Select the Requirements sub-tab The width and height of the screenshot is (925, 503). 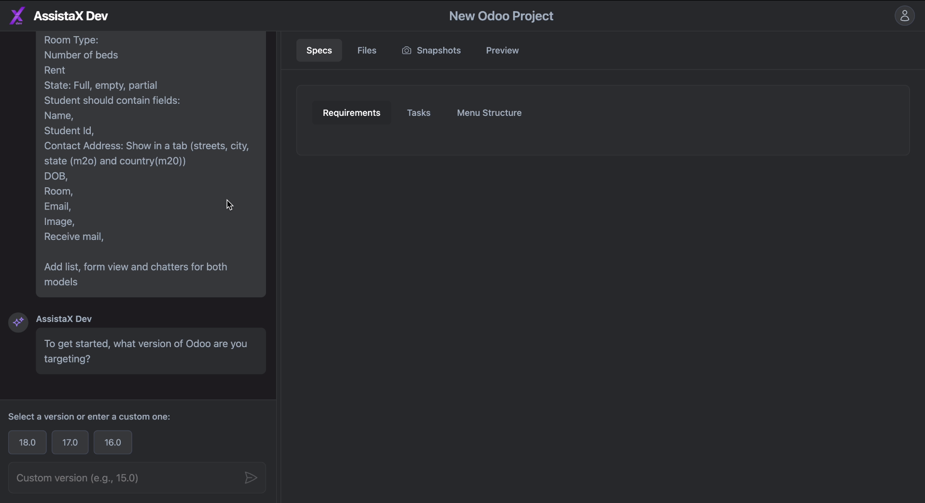point(351,113)
